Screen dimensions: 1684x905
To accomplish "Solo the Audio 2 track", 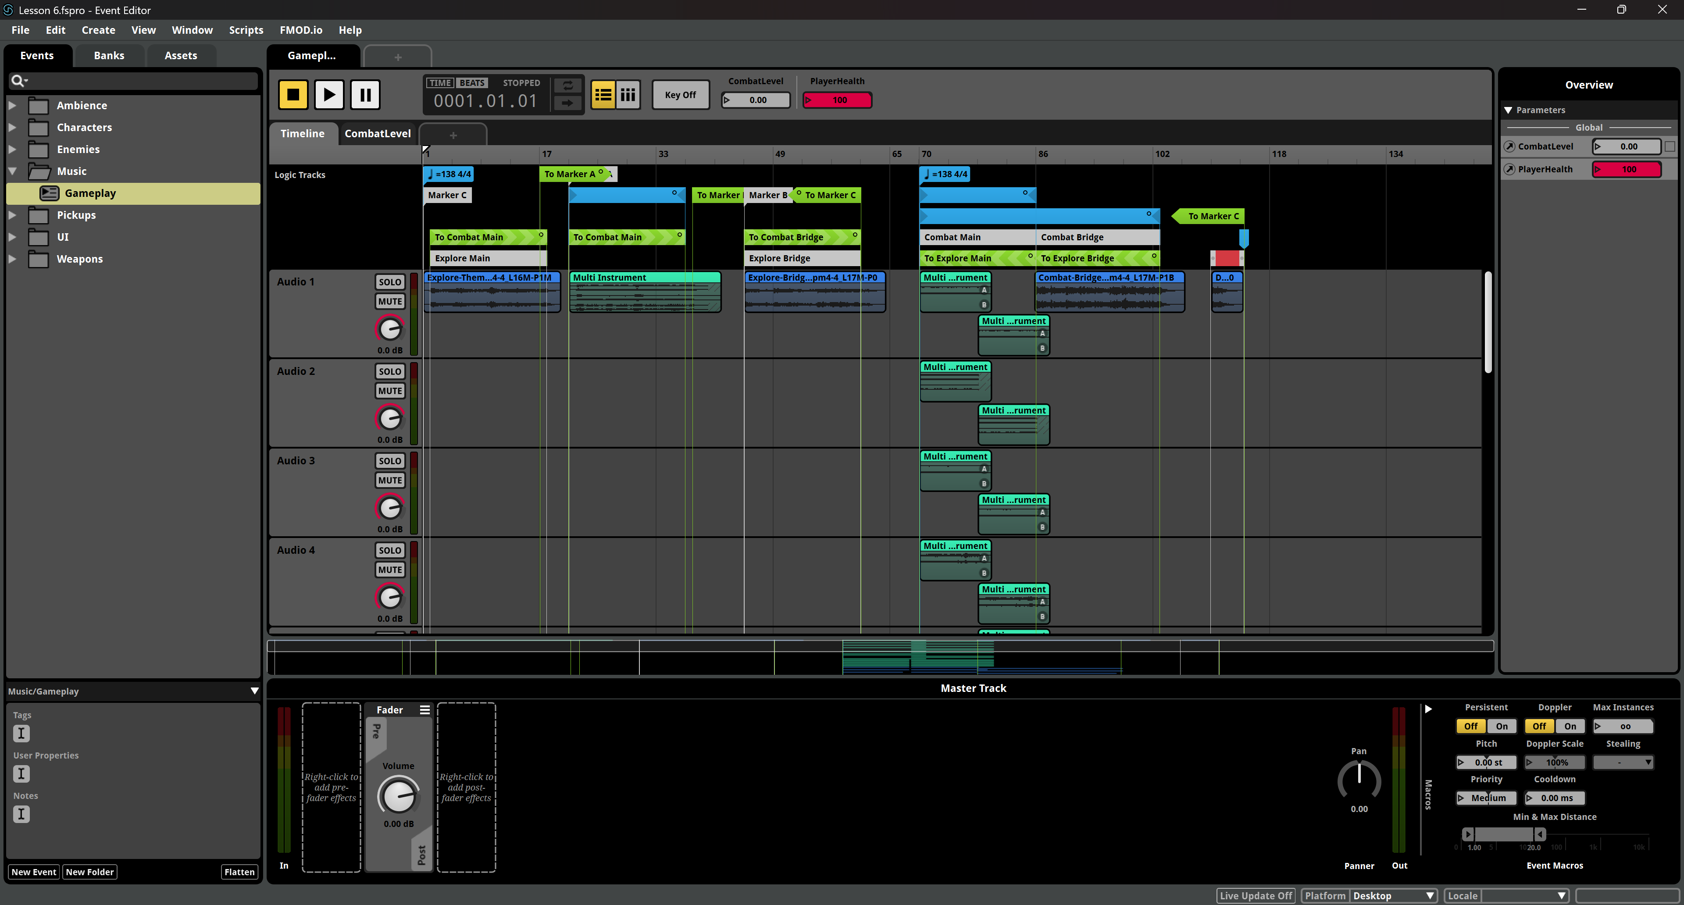I will point(389,371).
